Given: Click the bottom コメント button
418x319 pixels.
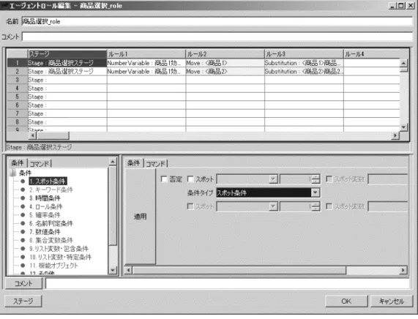Looking at the screenshot, I should pos(23,283).
